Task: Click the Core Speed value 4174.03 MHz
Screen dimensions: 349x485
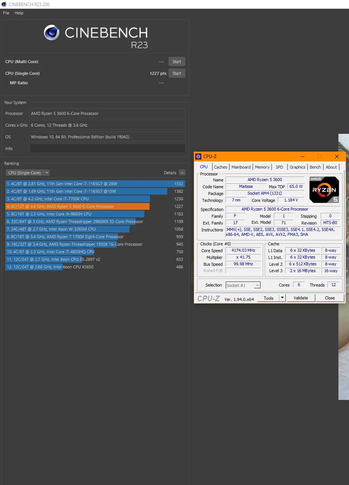Action: pyautogui.click(x=243, y=251)
